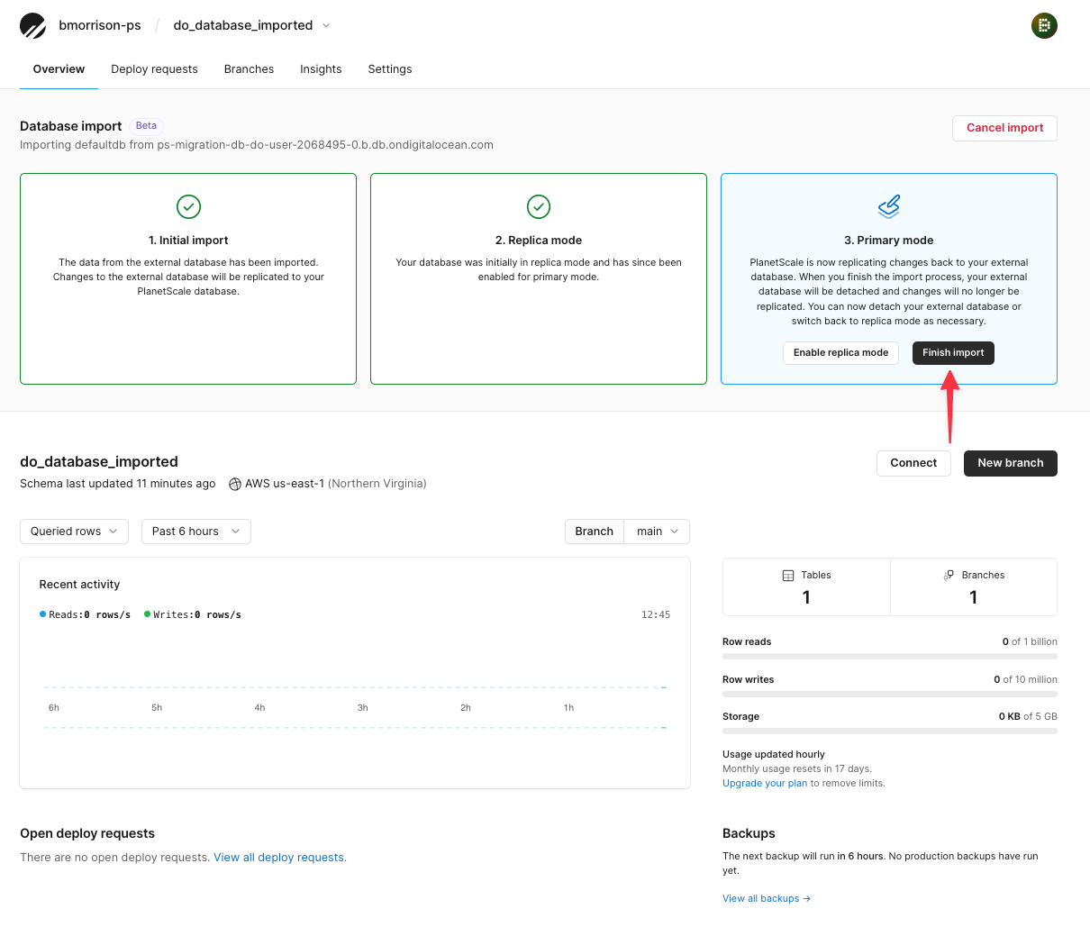Image resolution: width=1090 pixels, height=936 pixels.
Task: Click the Branch label beside main selector
Action: 594,532
